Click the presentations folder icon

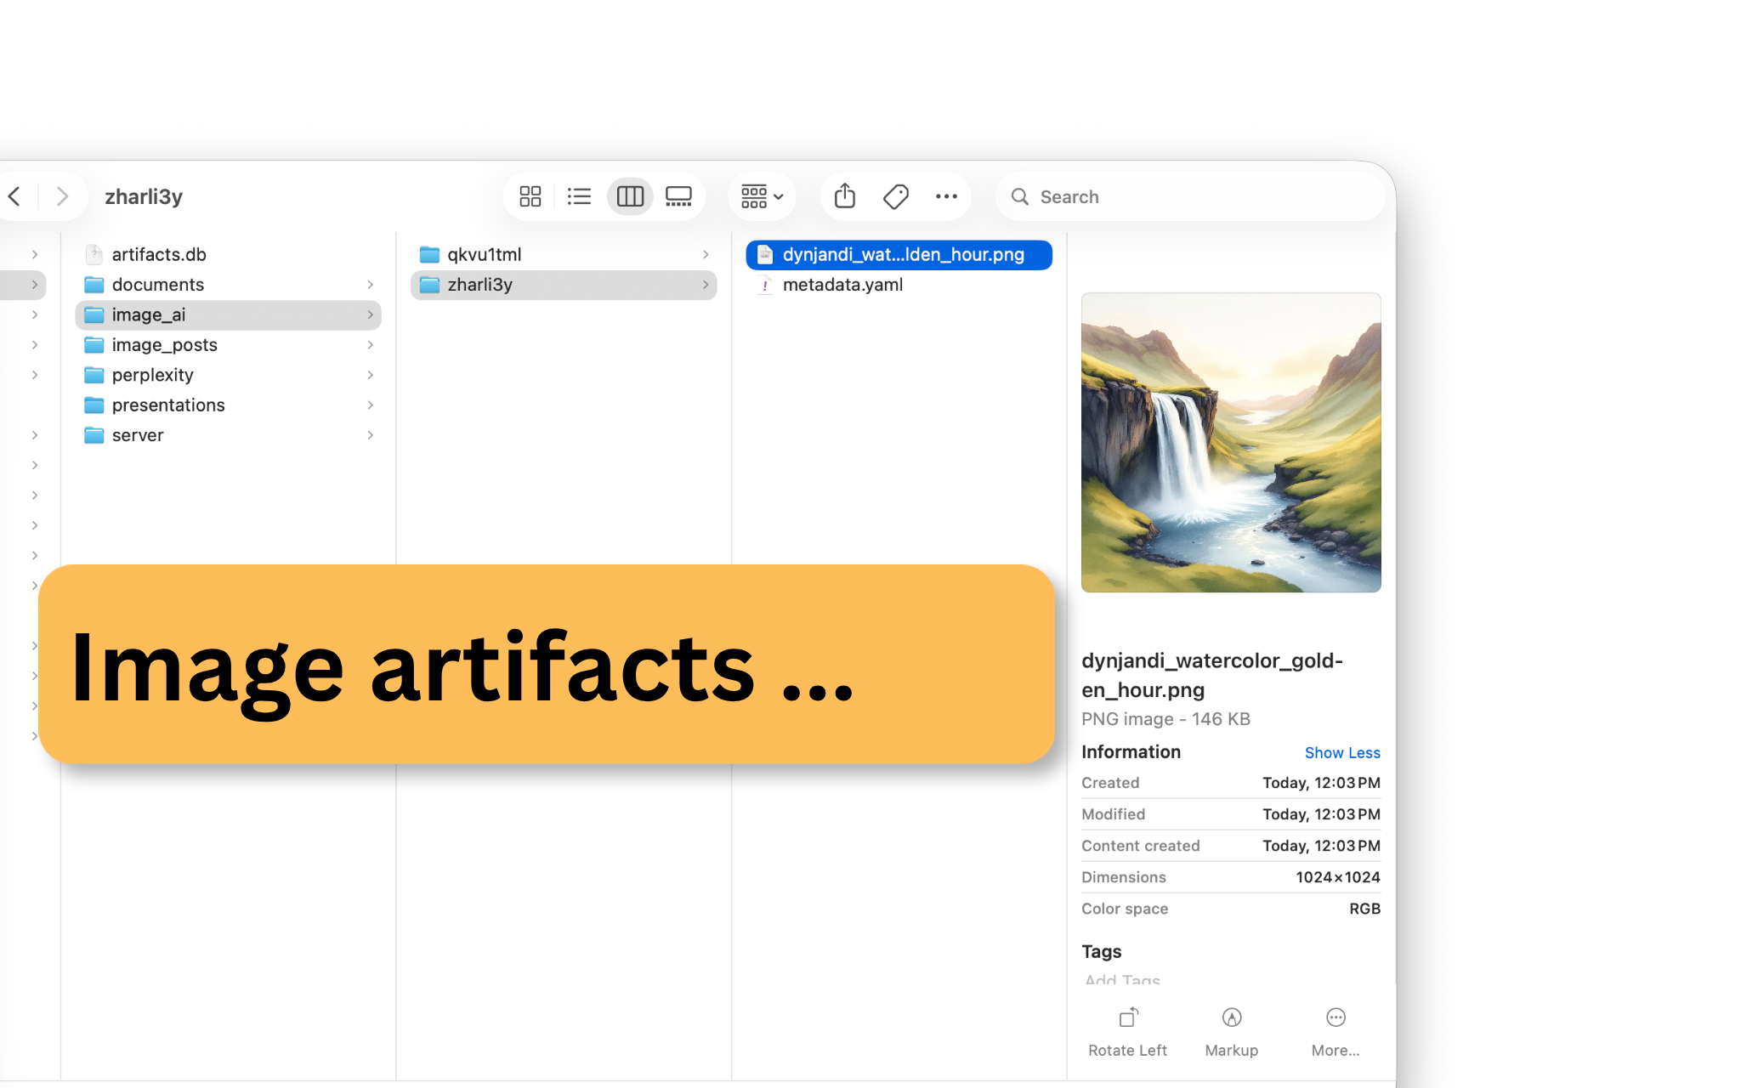[94, 405]
